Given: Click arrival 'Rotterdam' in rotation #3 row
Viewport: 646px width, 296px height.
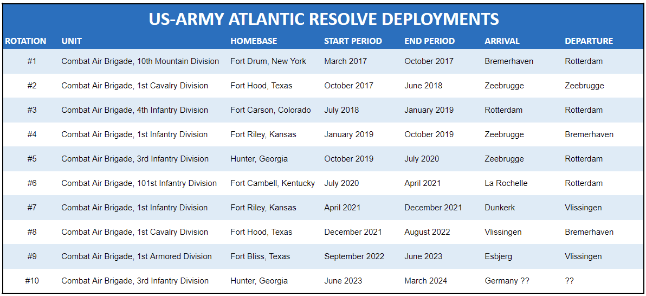Looking at the screenshot, I should (504, 110).
